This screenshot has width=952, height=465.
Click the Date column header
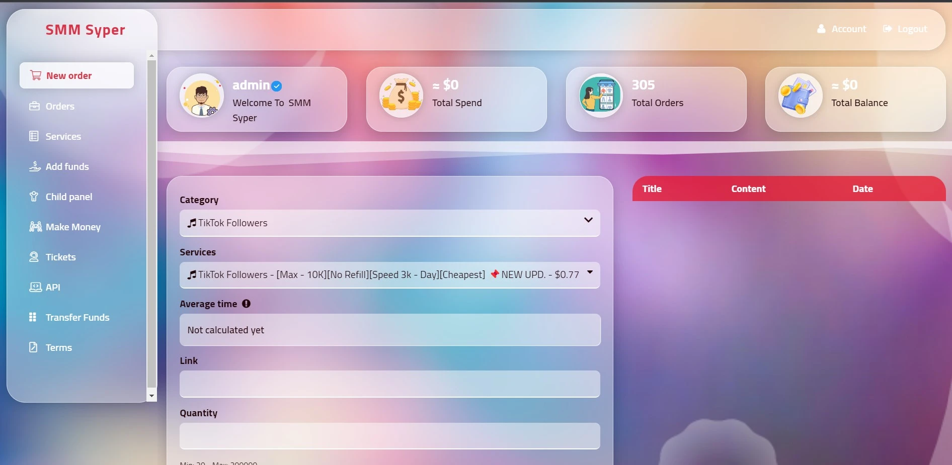[862, 189]
